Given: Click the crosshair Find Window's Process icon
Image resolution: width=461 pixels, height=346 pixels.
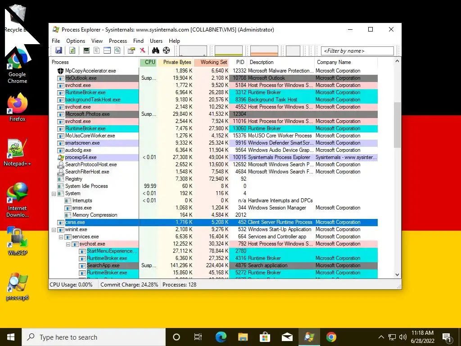Looking at the screenshot, I should pos(167,50).
